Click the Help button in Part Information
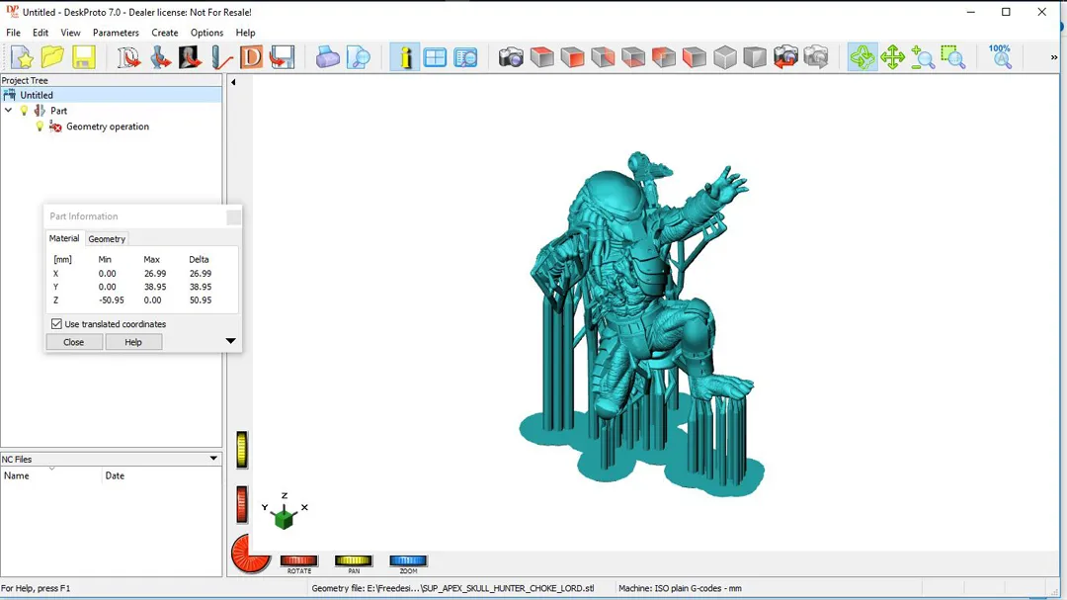This screenshot has width=1067, height=600. tap(133, 342)
